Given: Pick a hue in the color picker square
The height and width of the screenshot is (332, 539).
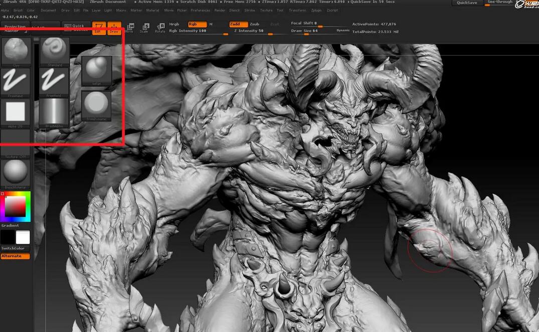Looking at the screenshot, I should [x=16, y=206].
